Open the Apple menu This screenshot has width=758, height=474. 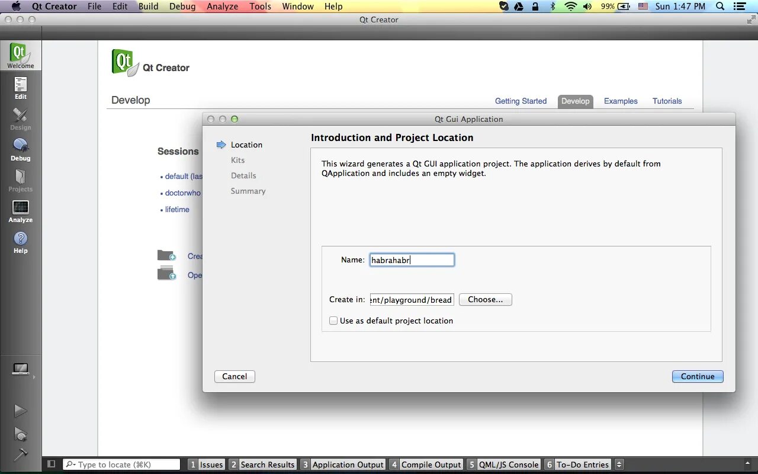[x=16, y=7]
